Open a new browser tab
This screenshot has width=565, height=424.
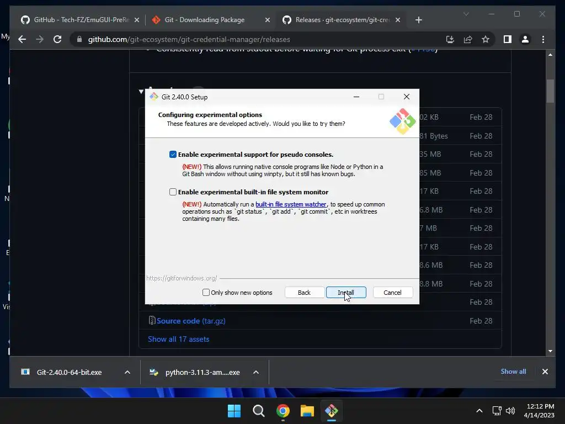[418, 20]
